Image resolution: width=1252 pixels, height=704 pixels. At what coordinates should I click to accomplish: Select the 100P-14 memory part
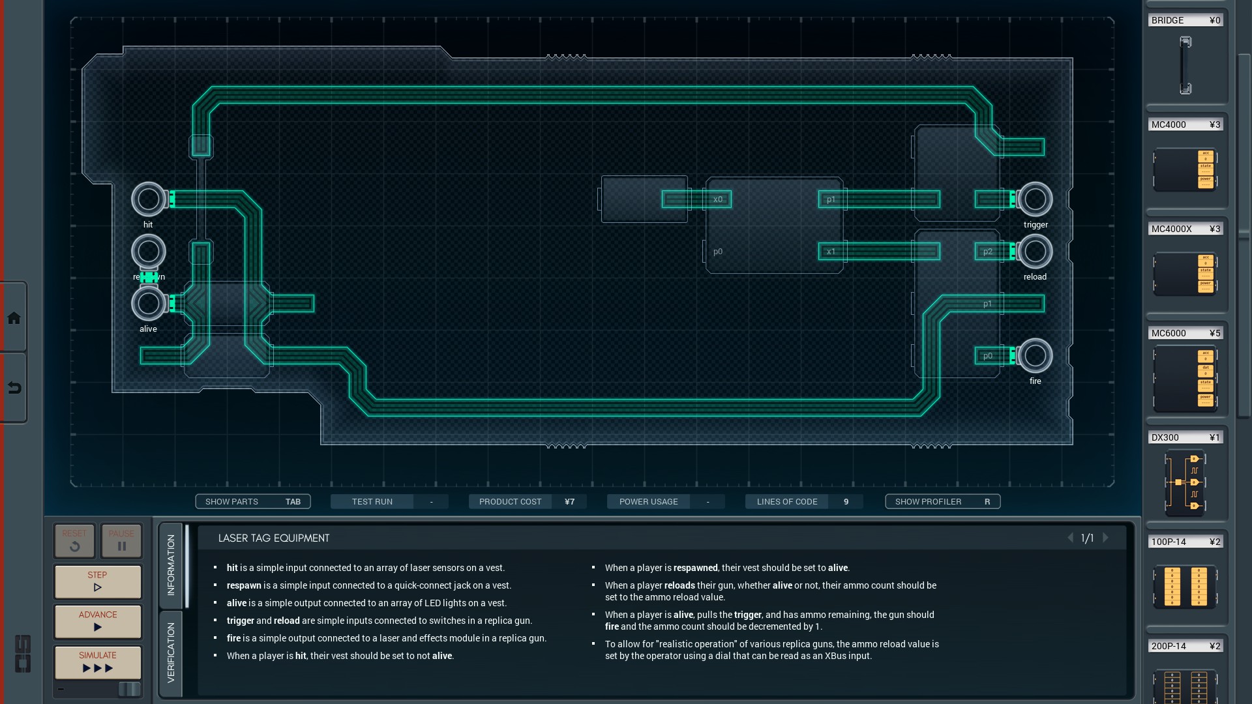point(1185,587)
